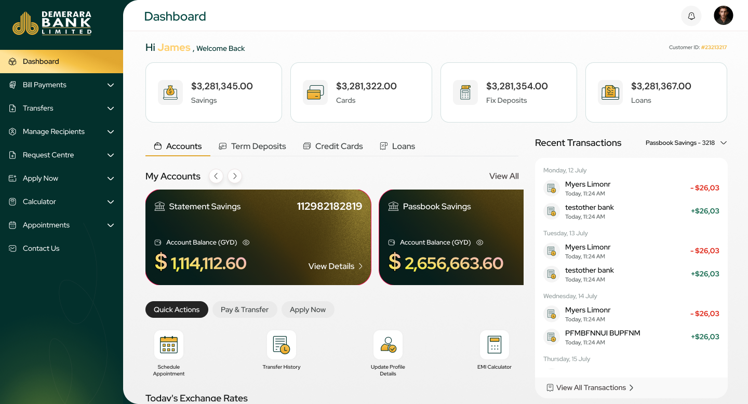Select the Accounts tab
This screenshot has height=404, width=748.
tap(178, 146)
